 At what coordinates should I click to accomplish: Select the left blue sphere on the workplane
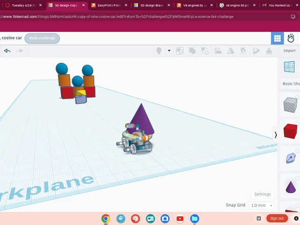[61, 68]
